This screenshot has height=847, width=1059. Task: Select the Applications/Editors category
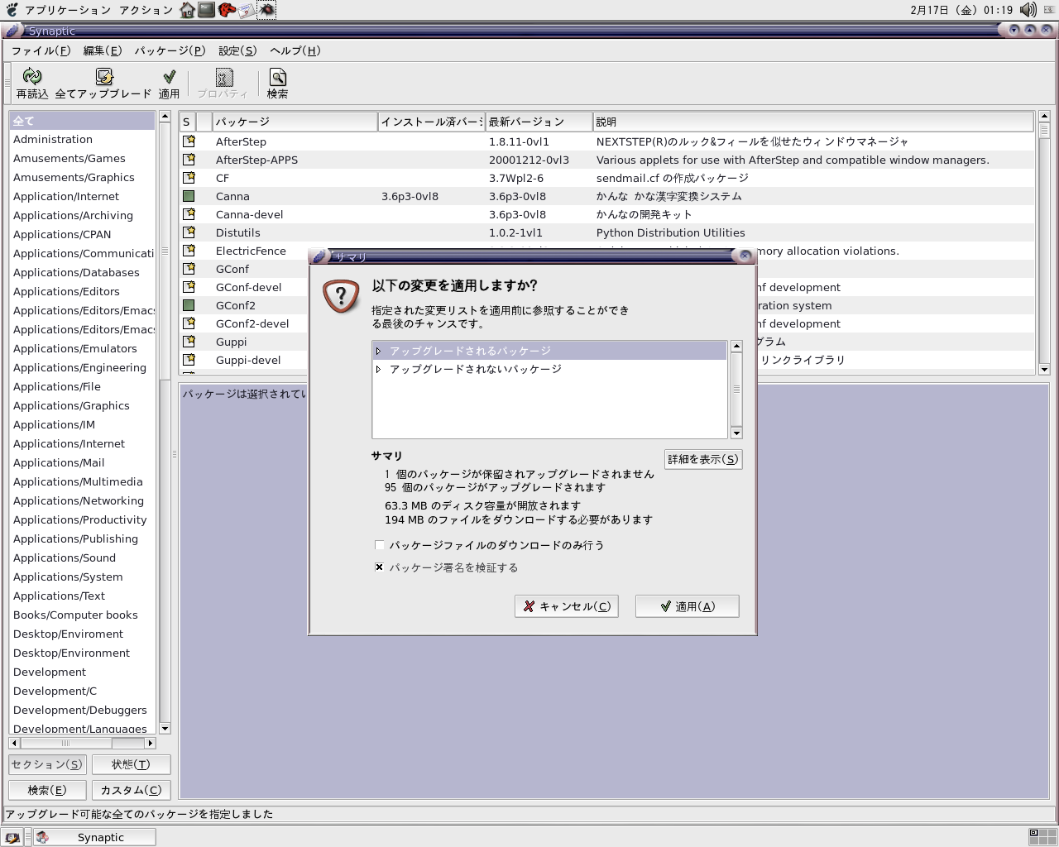[x=66, y=291]
